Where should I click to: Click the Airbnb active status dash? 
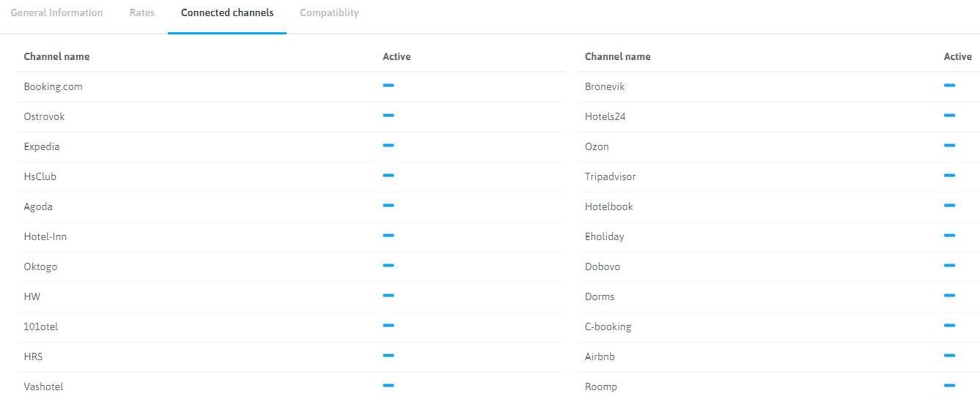(x=949, y=356)
